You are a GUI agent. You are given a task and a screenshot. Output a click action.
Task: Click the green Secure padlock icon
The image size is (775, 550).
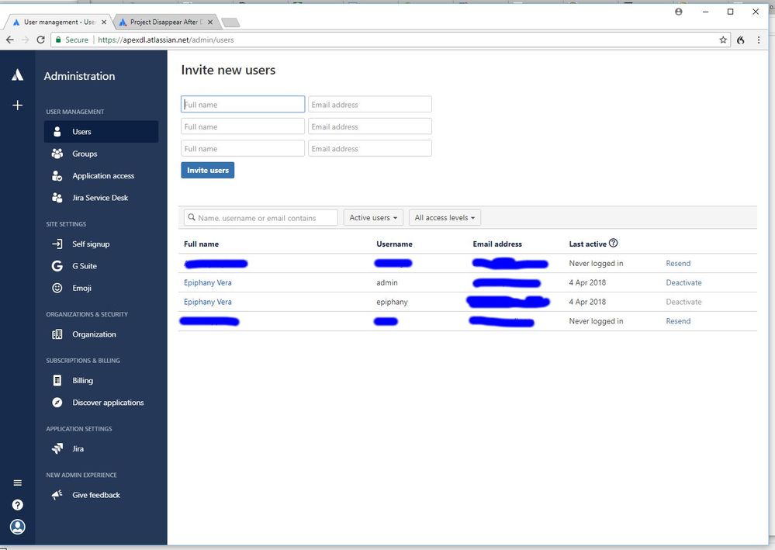[58, 40]
